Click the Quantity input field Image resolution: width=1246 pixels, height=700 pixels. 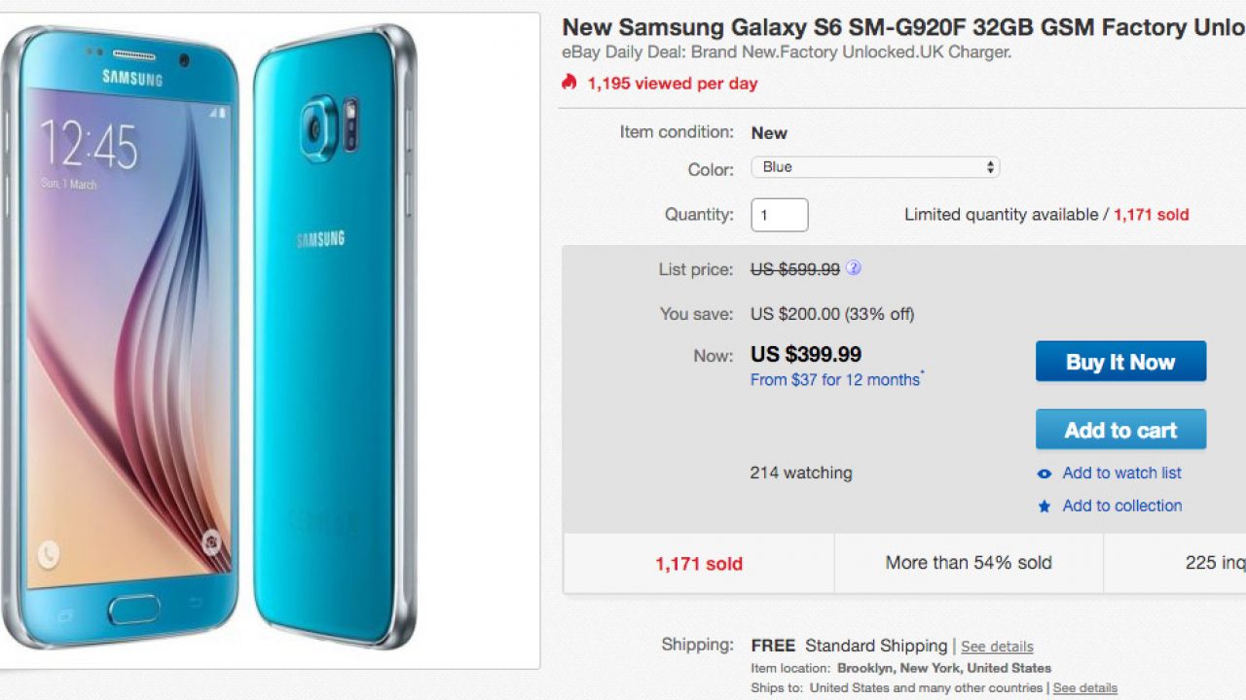779,215
